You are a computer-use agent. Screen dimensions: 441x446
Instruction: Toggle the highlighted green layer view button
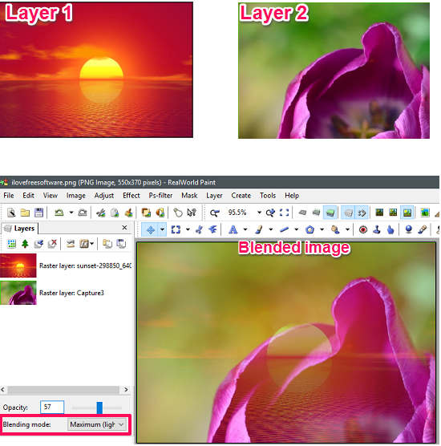330,213
